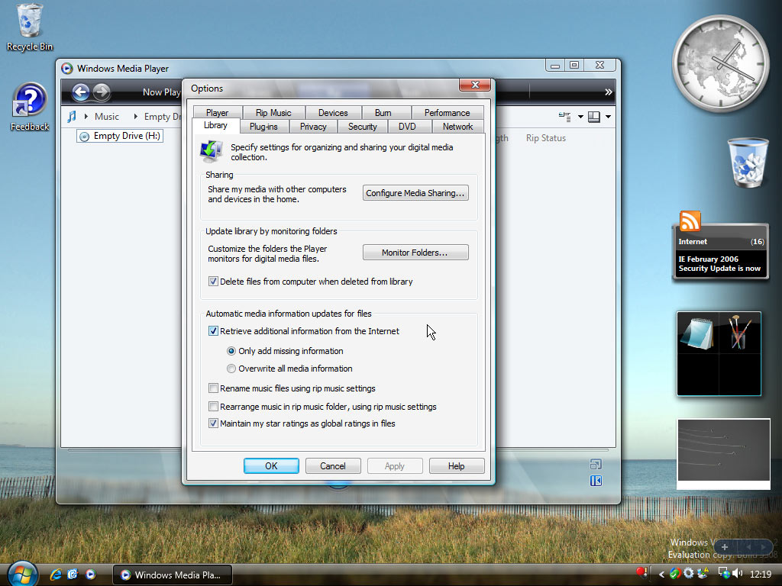Click the red alert tray icon
The width and height of the screenshot is (782, 586).
coord(642,572)
